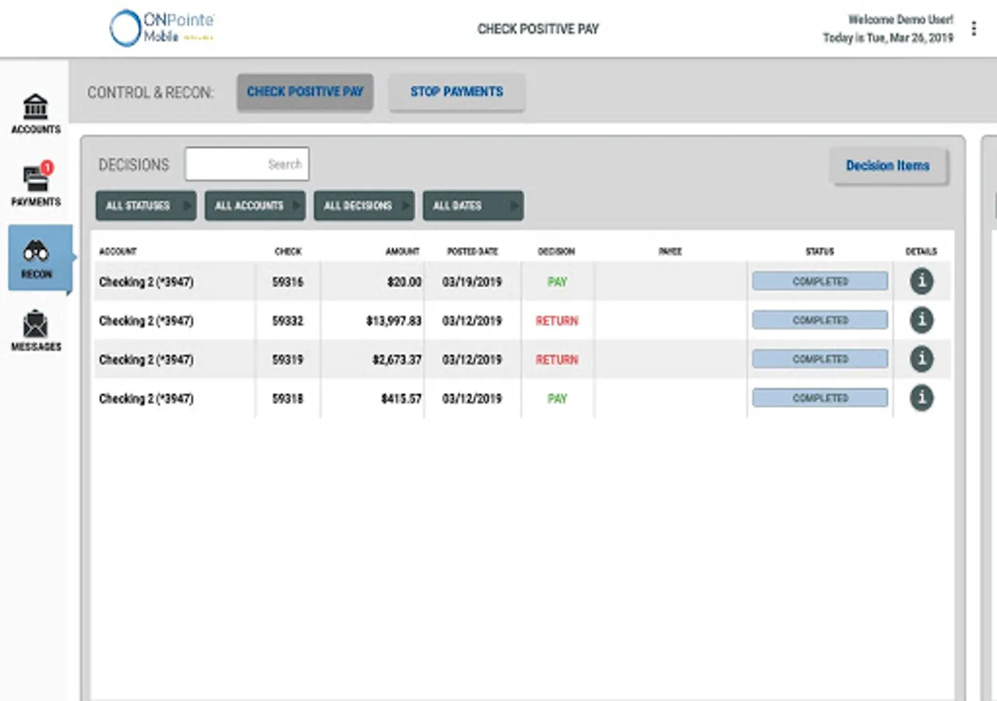Click the Welcome Demo User text
Viewport: 997px width, 701px height.
point(900,19)
